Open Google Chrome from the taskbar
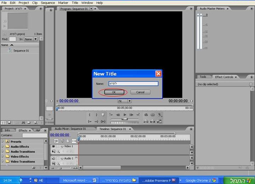255x184 pixels. [x=200, y=180]
